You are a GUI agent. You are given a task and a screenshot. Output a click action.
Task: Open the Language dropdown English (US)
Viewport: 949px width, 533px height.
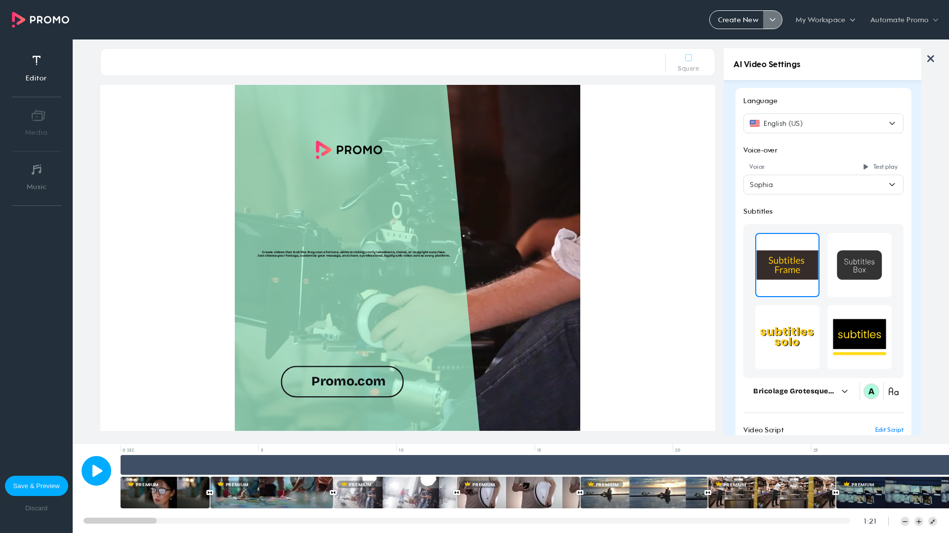click(823, 123)
